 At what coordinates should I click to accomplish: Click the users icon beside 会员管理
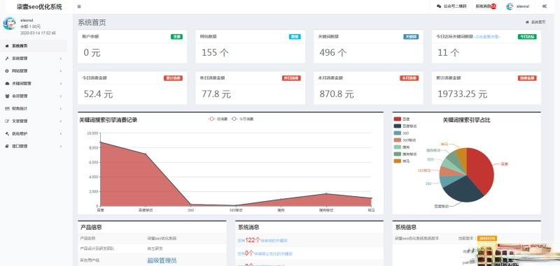click(x=7, y=96)
